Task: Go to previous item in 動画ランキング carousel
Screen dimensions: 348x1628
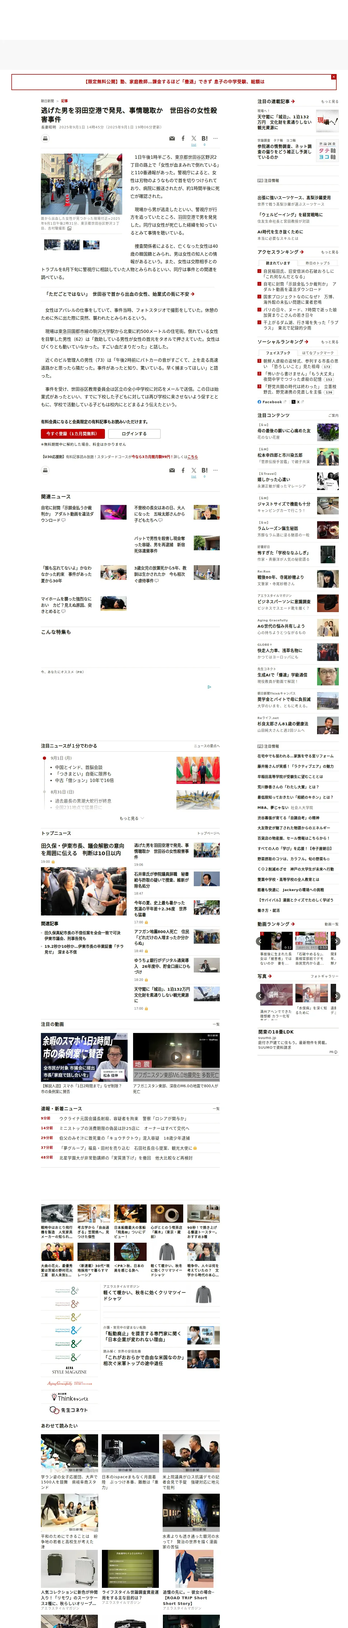Action: pos(260,940)
